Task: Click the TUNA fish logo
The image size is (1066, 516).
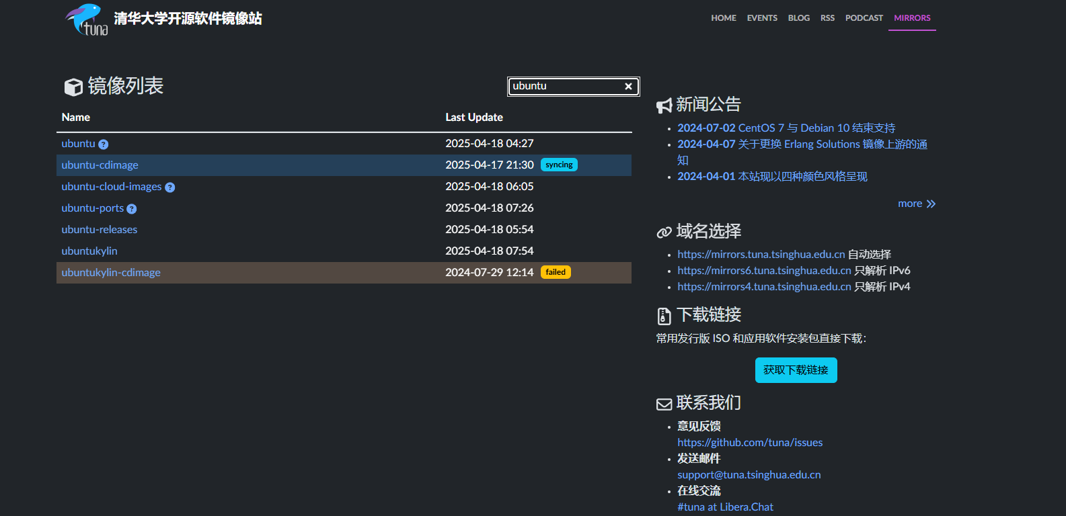Action: [x=87, y=19]
